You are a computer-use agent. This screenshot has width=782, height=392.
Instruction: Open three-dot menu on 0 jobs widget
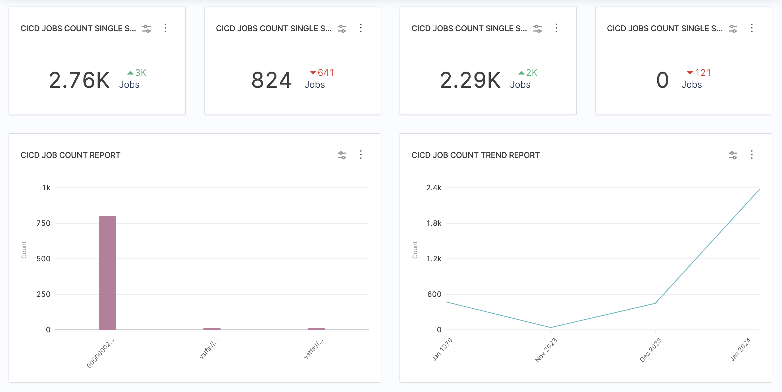(752, 28)
